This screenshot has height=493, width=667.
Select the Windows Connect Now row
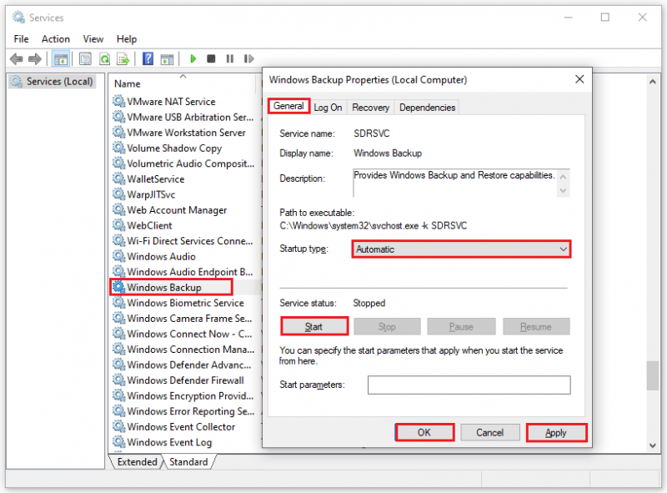click(x=183, y=334)
